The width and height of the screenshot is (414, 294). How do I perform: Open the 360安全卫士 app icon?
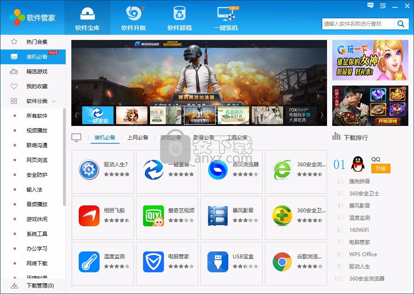coord(282,216)
